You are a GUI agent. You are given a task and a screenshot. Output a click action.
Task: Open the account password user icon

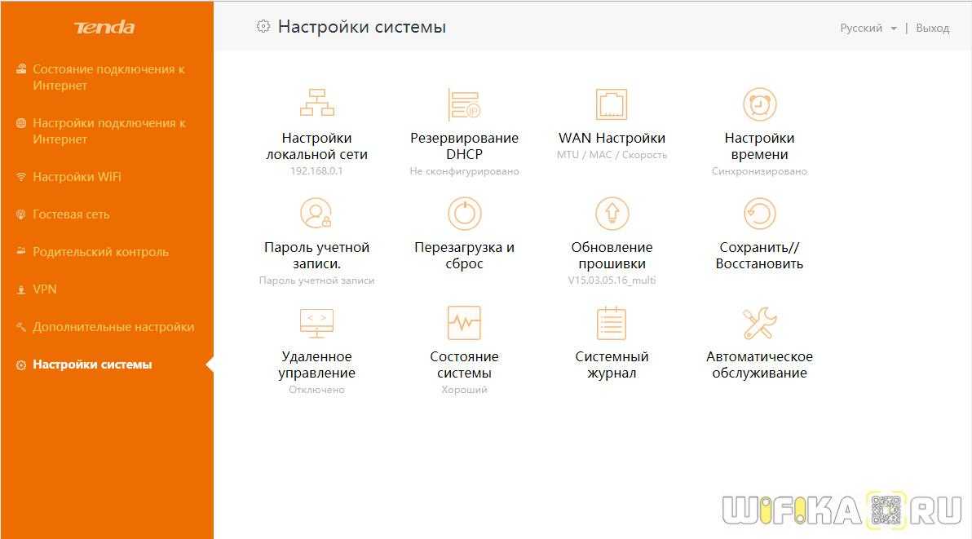click(x=316, y=213)
